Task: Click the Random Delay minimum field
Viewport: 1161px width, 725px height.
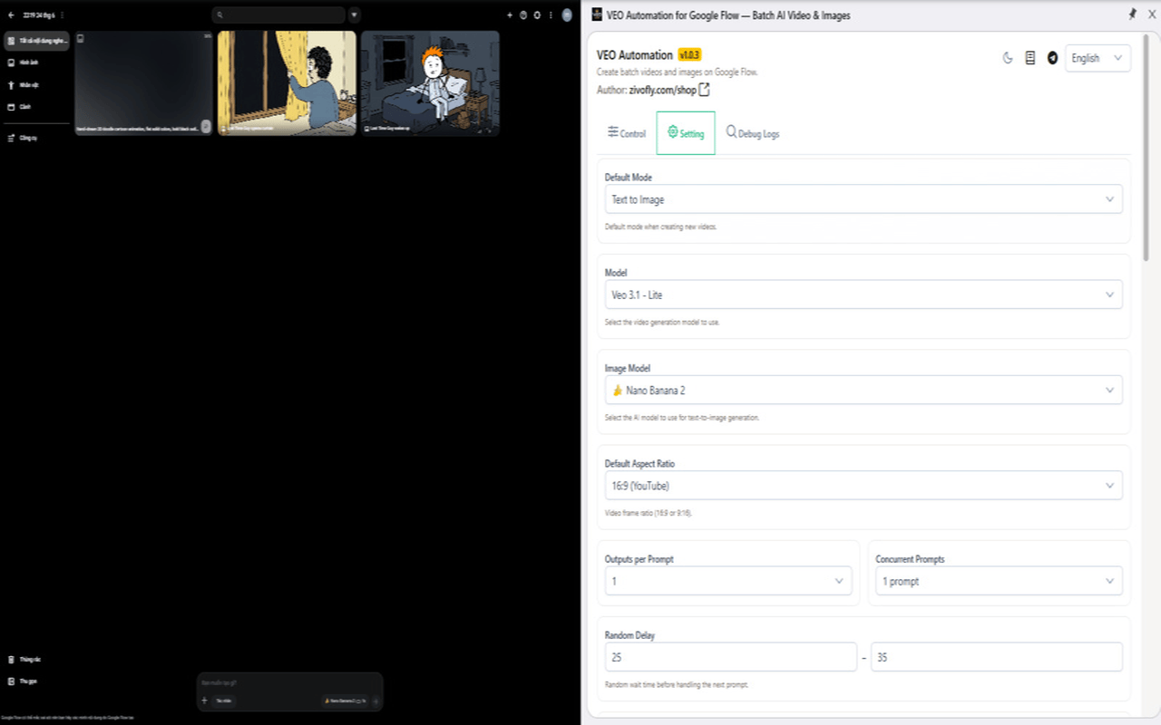Action: [x=731, y=657]
